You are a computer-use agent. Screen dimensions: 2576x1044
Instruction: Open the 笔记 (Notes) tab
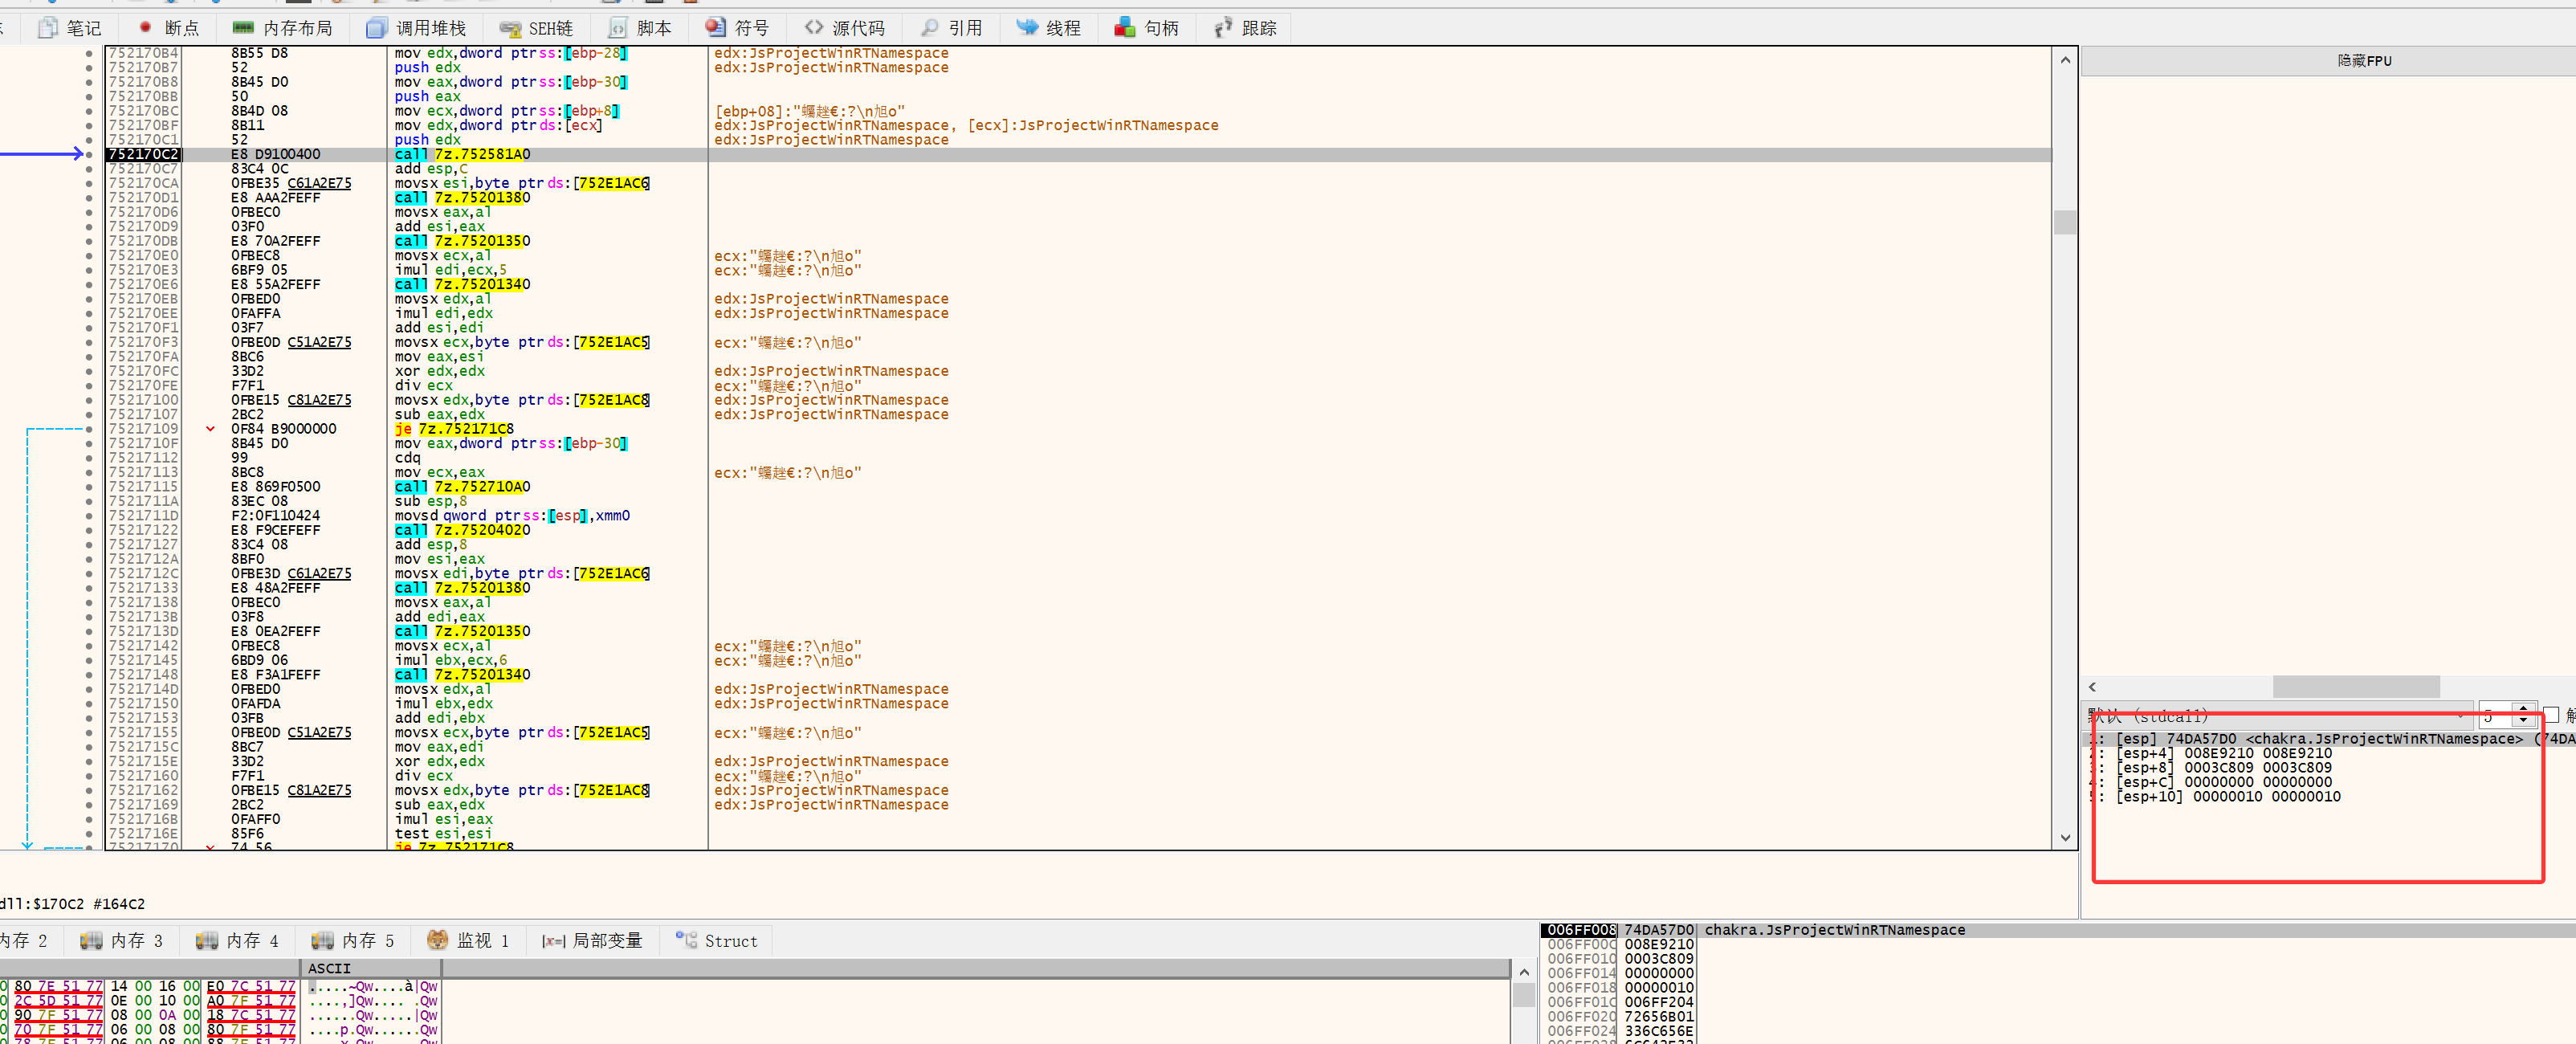[x=69, y=28]
